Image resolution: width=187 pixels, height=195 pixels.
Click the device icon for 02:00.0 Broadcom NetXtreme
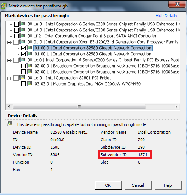[x=30, y=65]
